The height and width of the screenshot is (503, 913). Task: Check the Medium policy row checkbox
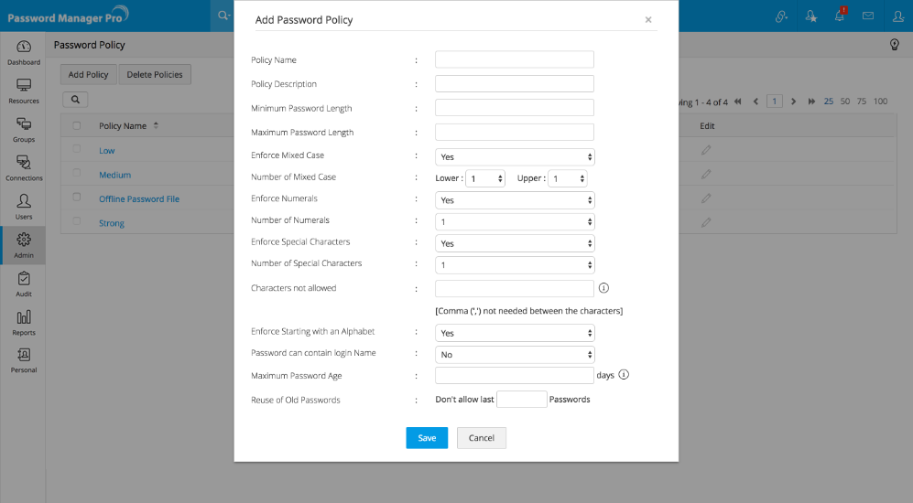coord(77,174)
